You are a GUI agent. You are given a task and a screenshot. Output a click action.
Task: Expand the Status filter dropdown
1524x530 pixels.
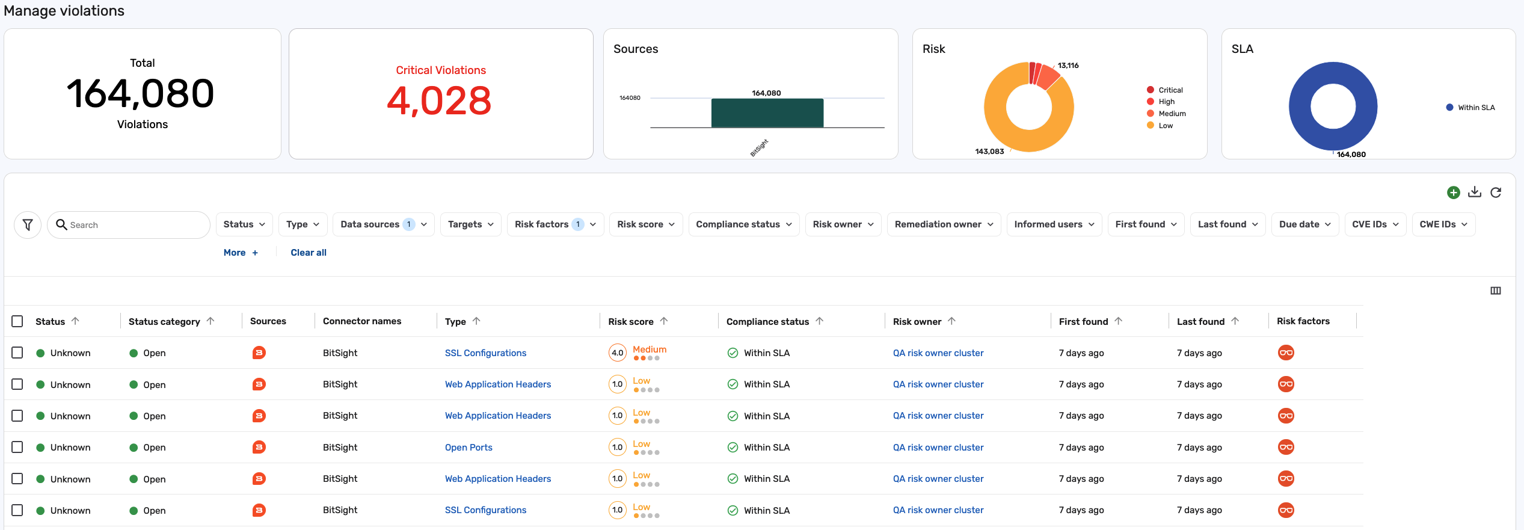pyautogui.click(x=244, y=224)
